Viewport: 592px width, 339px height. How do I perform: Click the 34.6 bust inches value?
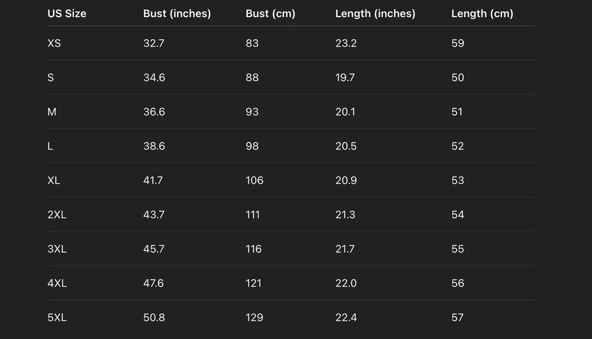(154, 78)
